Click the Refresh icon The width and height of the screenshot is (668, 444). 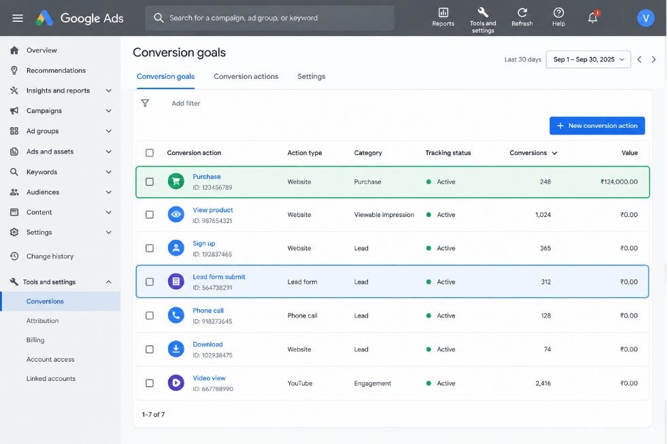point(522,18)
